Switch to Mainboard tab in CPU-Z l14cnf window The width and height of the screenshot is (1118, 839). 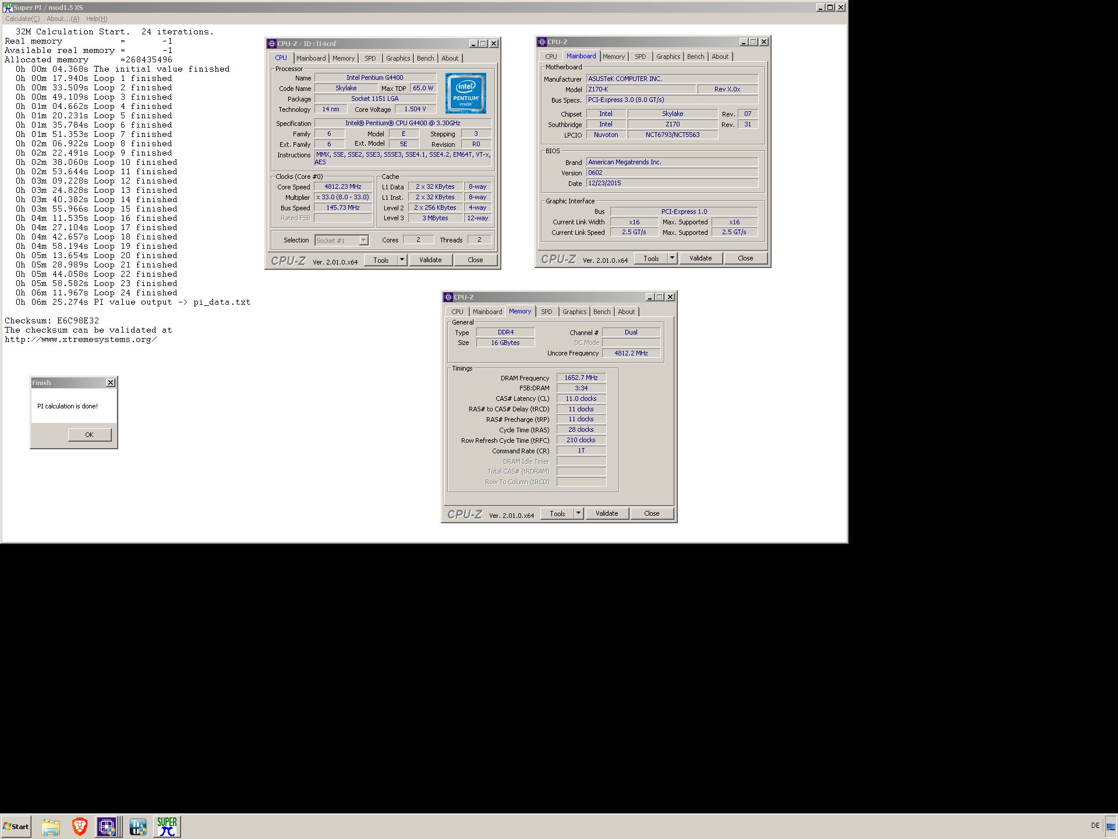311,58
